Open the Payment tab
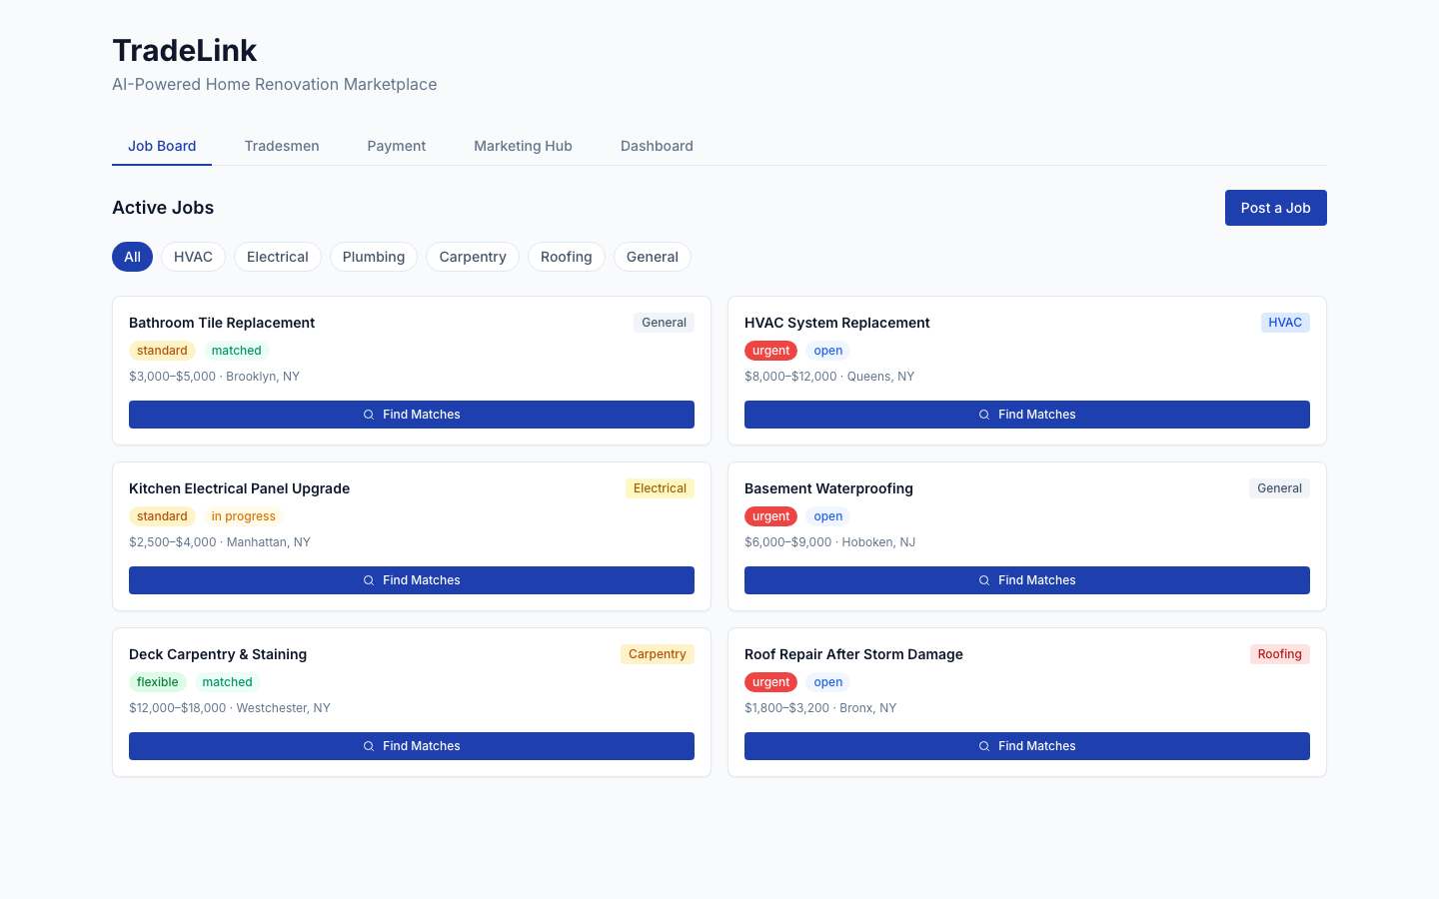 tap(397, 146)
